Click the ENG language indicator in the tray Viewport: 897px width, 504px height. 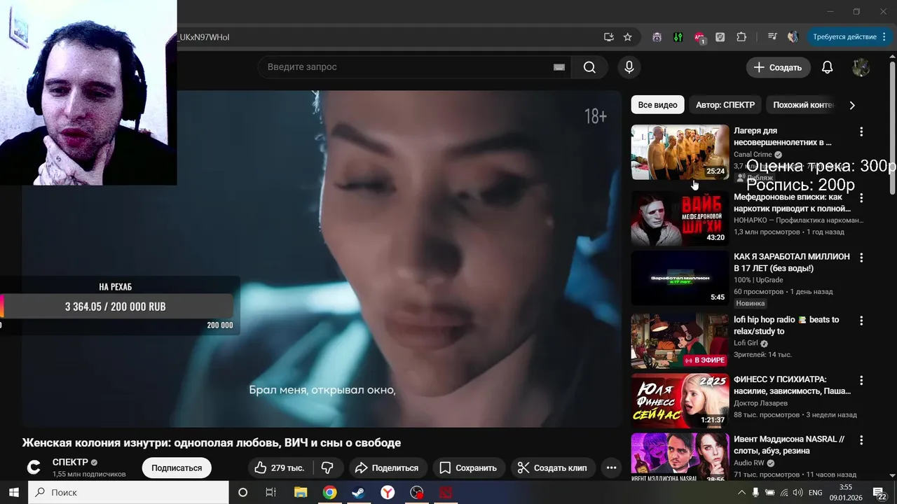coord(816,493)
